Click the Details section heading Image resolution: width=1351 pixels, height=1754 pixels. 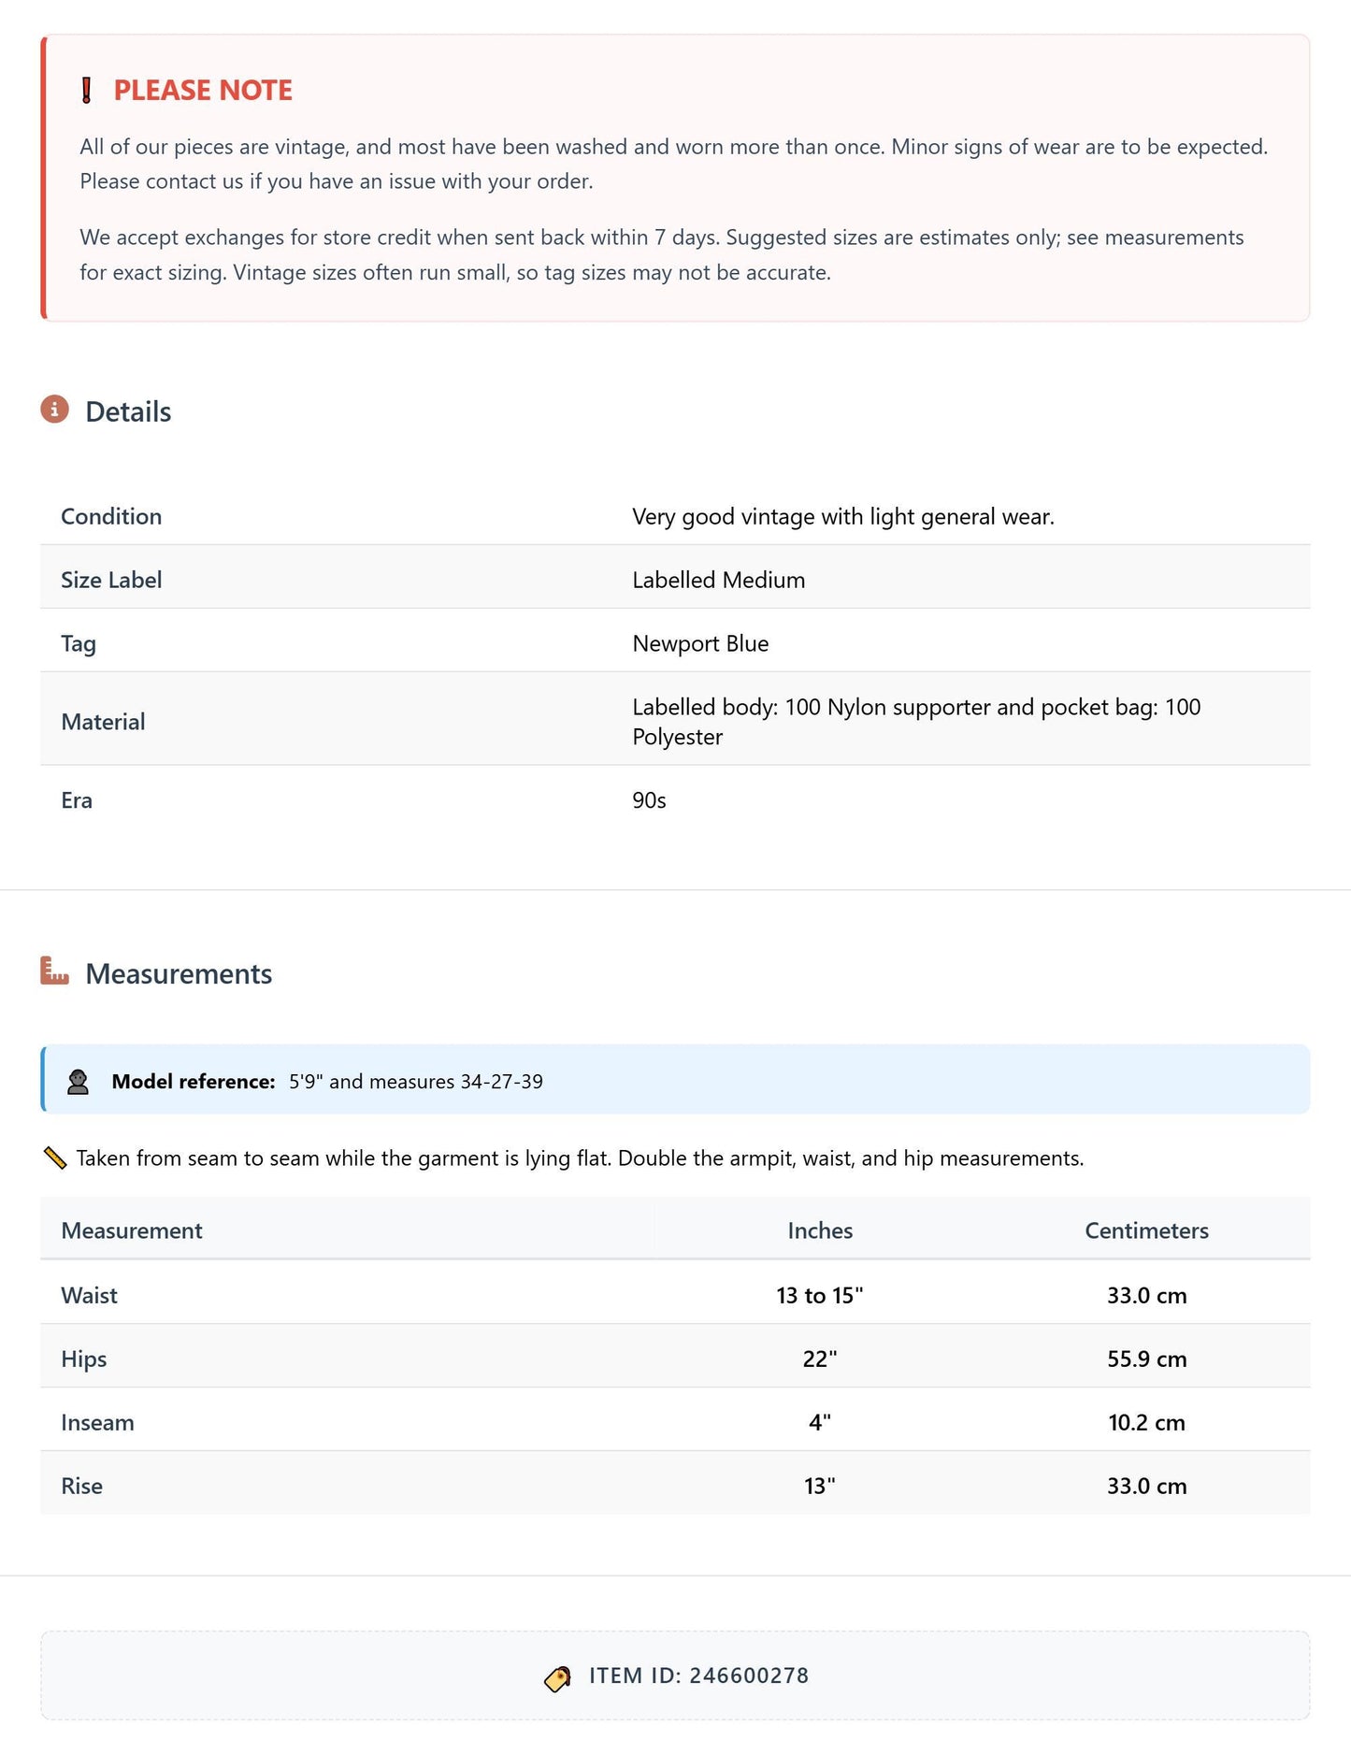128,411
